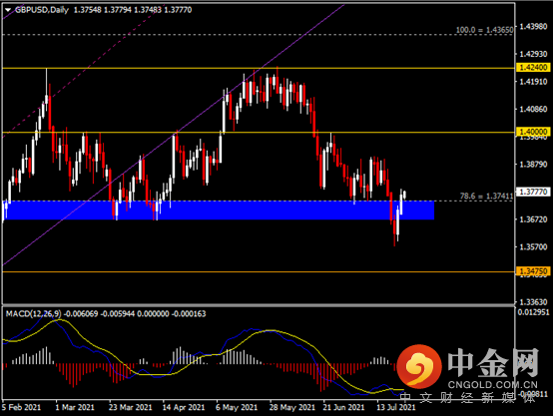This screenshot has height=416, width=553.
Task: Click the triangle arrow beside GBPUSD,Daily
Action: (8, 10)
